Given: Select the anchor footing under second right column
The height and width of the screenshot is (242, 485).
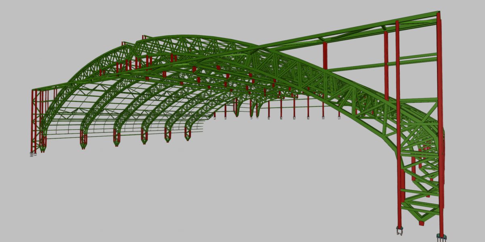Looking at the screenshot, I should click(399, 232).
